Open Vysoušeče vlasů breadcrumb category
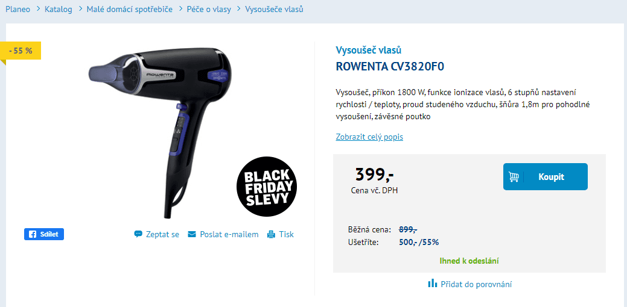 [x=274, y=9]
